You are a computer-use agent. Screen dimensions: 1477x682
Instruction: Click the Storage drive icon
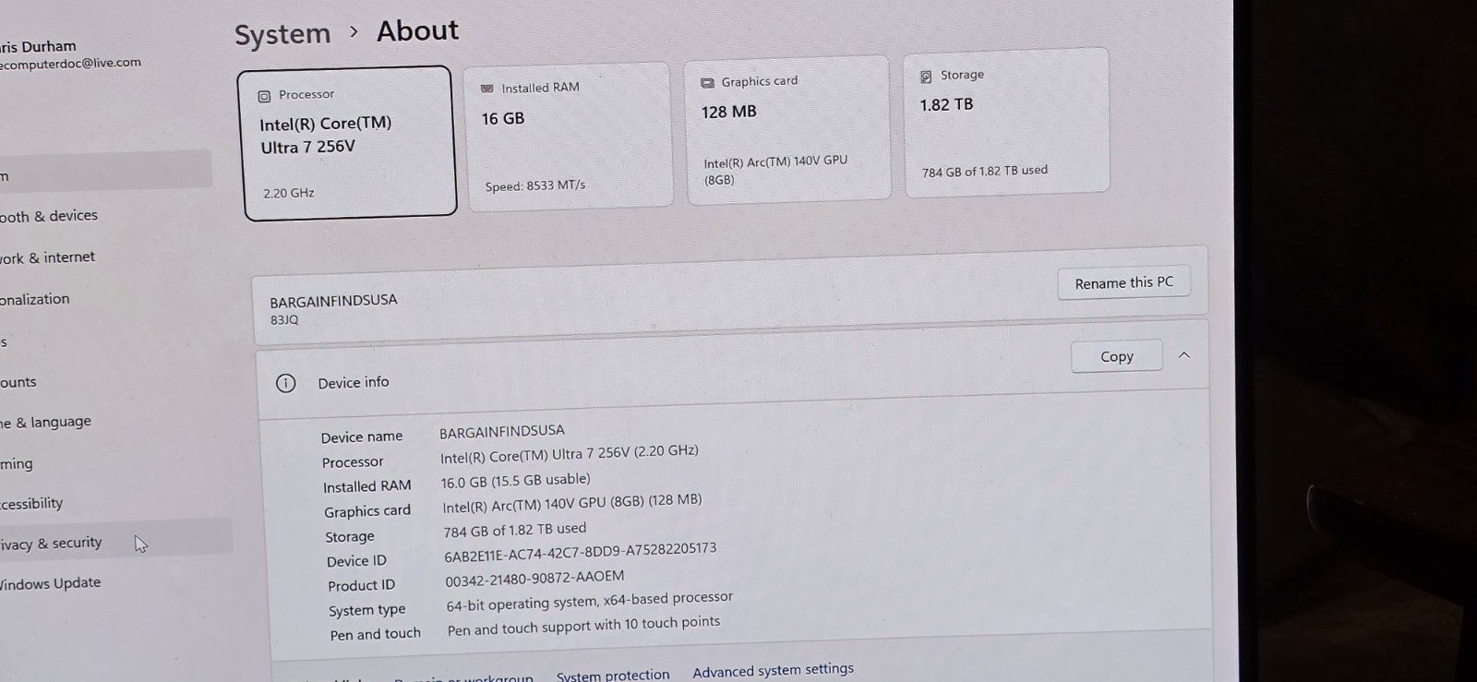pyautogui.click(x=926, y=77)
